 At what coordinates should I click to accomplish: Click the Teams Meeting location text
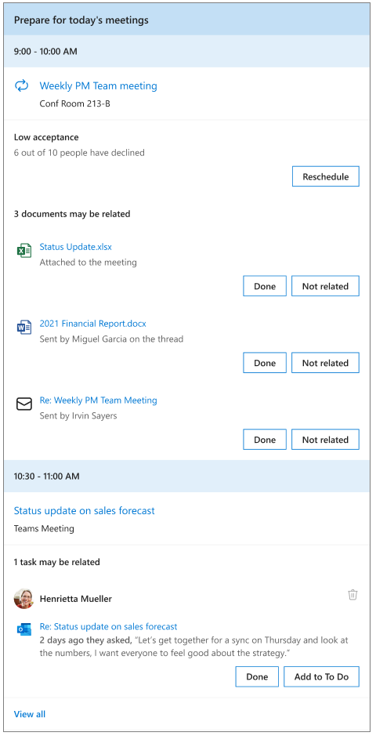[44, 528]
